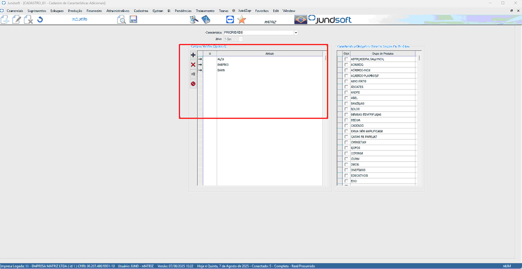Check the ACABADO product group checkbox
The width and height of the screenshot is (522, 269).
point(346,65)
